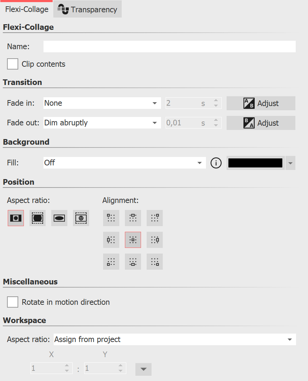Click inside the Name input field
The image size is (308, 381).
click(x=169, y=46)
